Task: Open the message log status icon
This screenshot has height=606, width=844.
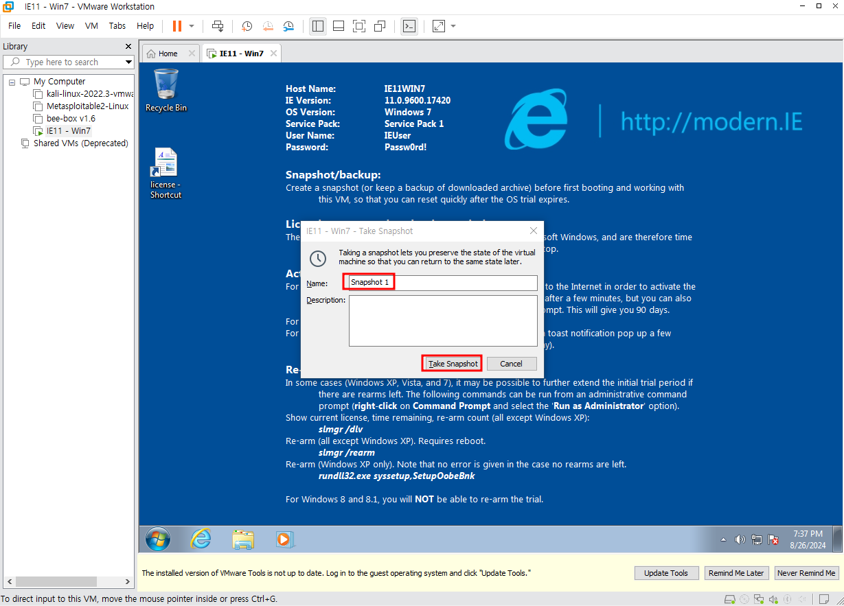Action: pyautogui.click(x=824, y=599)
